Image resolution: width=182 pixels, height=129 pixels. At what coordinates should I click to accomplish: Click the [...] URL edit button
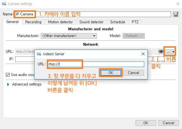coord(168,52)
